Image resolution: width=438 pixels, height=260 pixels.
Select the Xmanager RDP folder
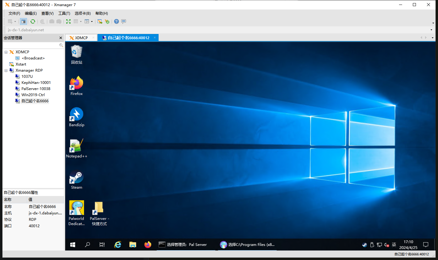click(x=29, y=70)
